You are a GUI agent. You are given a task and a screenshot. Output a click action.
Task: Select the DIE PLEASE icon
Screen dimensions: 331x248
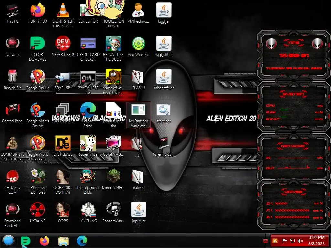[x=63, y=146]
